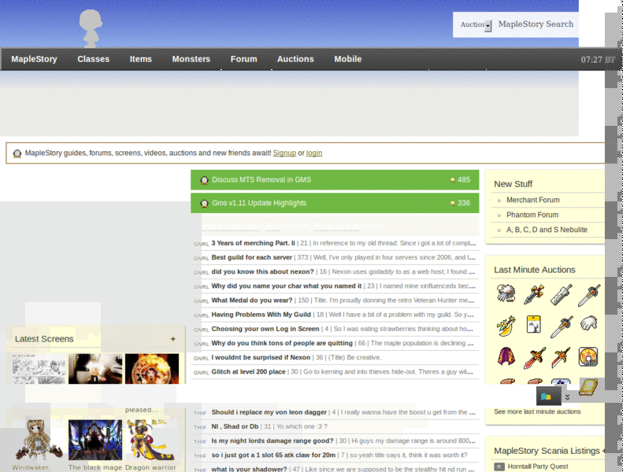Viewport: 630px width, 472px height.
Task: Open thread Should i replace my von leon dagger
Action: pyautogui.click(x=269, y=412)
